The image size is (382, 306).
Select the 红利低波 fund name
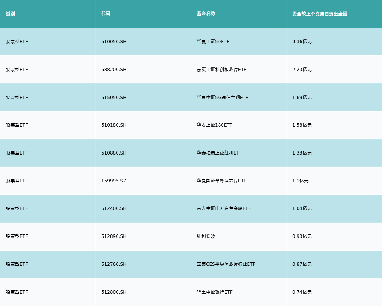(206, 236)
